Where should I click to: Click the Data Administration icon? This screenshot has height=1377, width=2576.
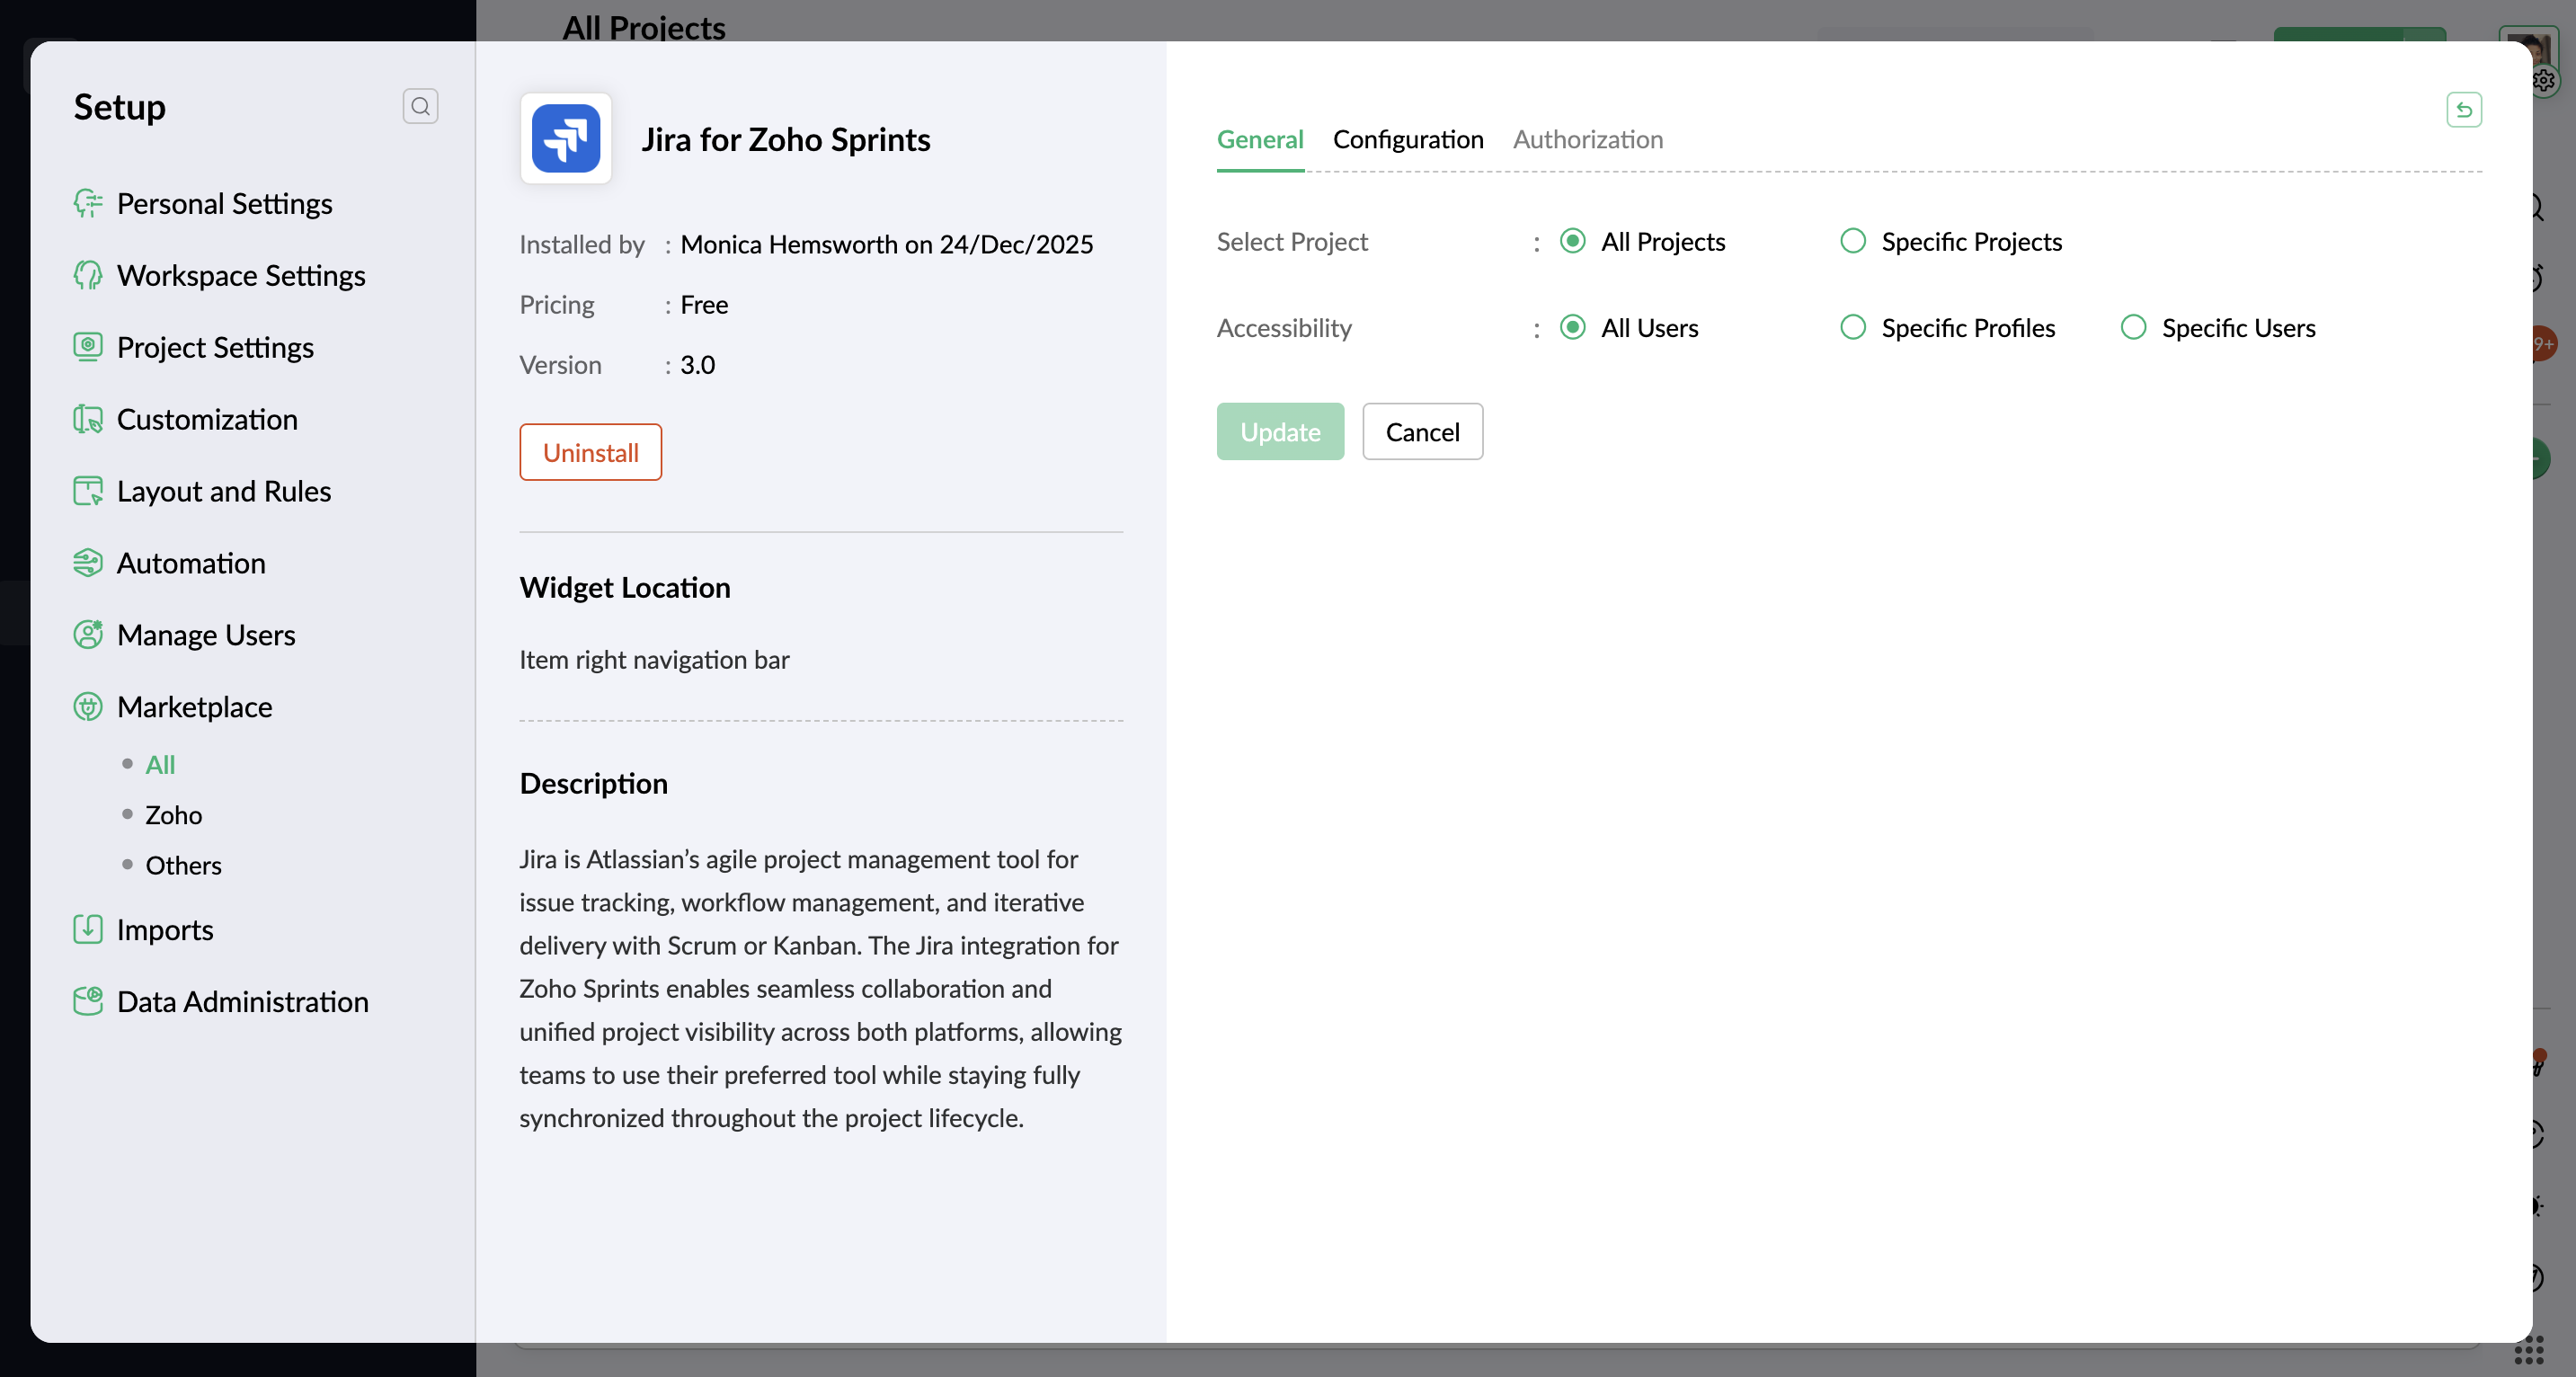click(88, 1001)
